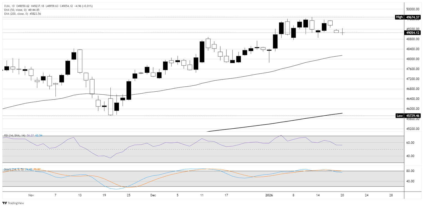Image resolution: width=424 pixels, height=207 pixels.
Task: Click the purple RSI line end point
Action: (x=342, y=145)
